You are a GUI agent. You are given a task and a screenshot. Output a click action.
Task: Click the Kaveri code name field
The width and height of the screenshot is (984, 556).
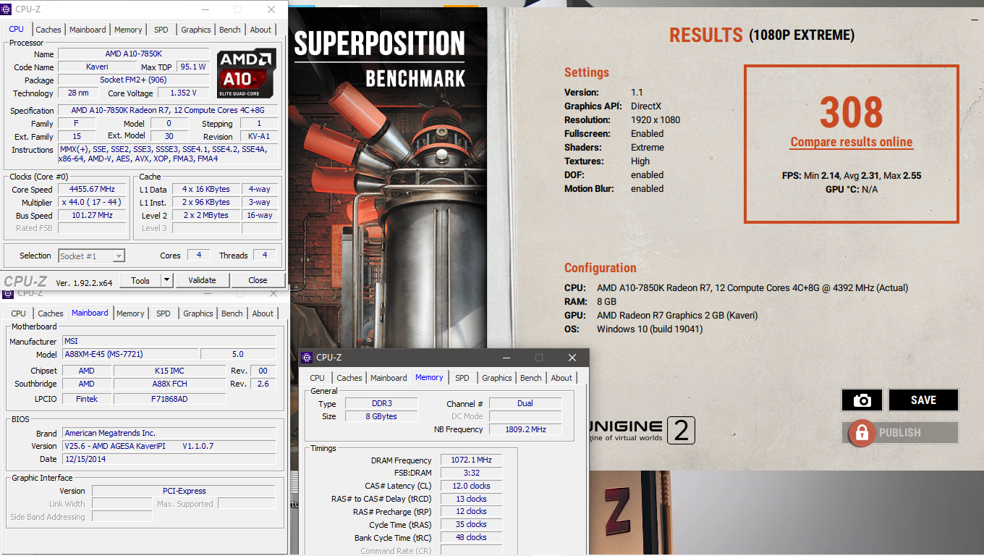[97, 67]
